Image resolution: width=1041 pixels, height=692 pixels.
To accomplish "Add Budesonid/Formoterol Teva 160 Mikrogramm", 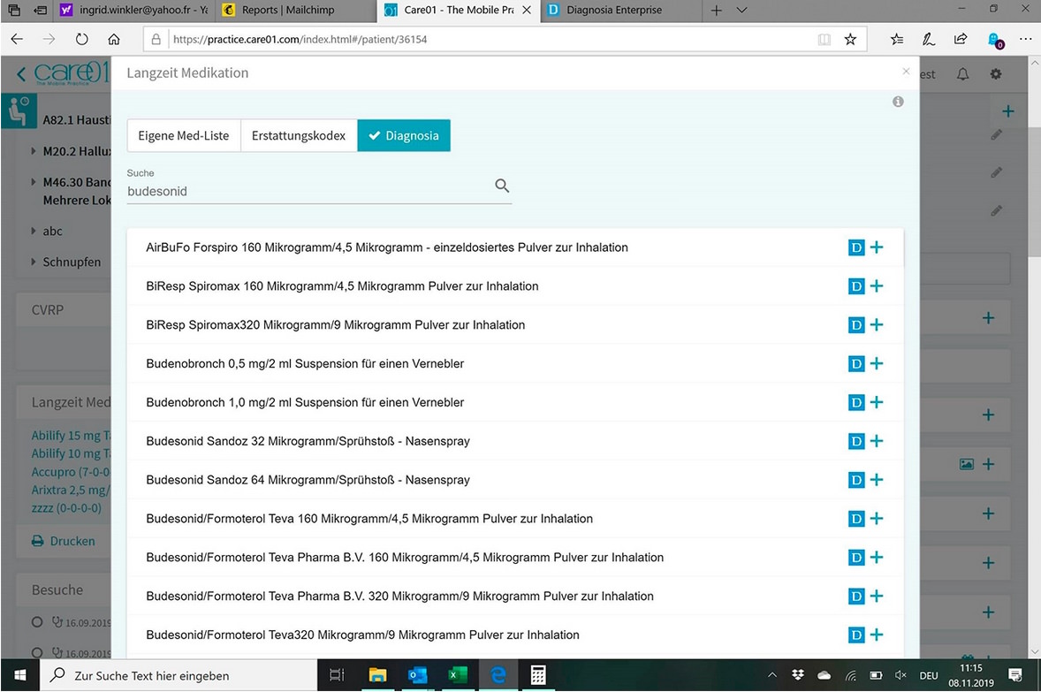I will pyautogui.click(x=877, y=519).
